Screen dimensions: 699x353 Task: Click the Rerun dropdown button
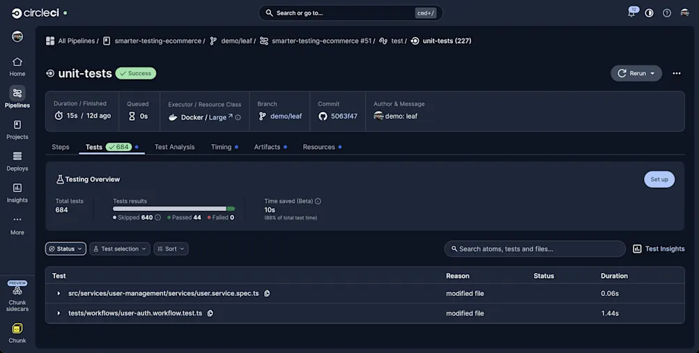636,73
